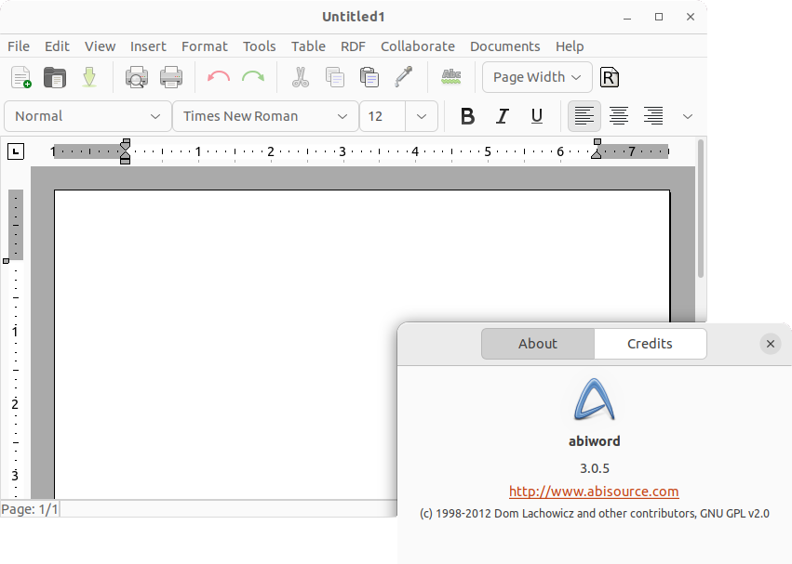Switch to the Credits tab
This screenshot has height=564, width=792.
[650, 344]
